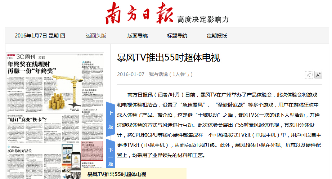Click "退订"竟变"换卡" article in page thumbnail
The width and height of the screenshot is (332, 179).
pos(27,119)
